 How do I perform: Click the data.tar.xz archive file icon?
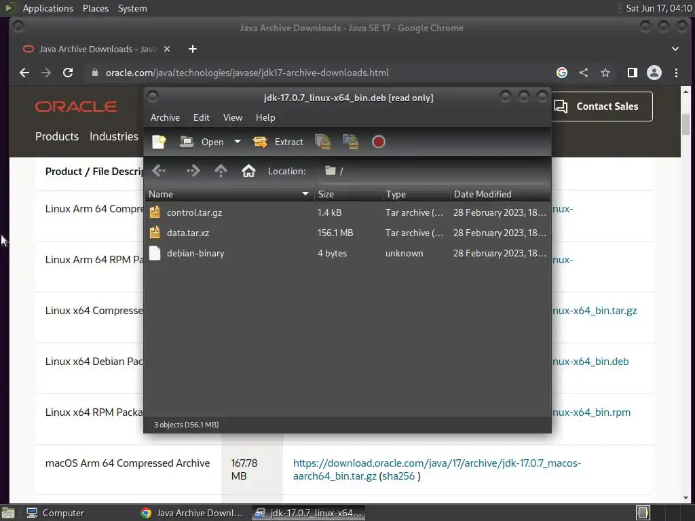pos(155,233)
